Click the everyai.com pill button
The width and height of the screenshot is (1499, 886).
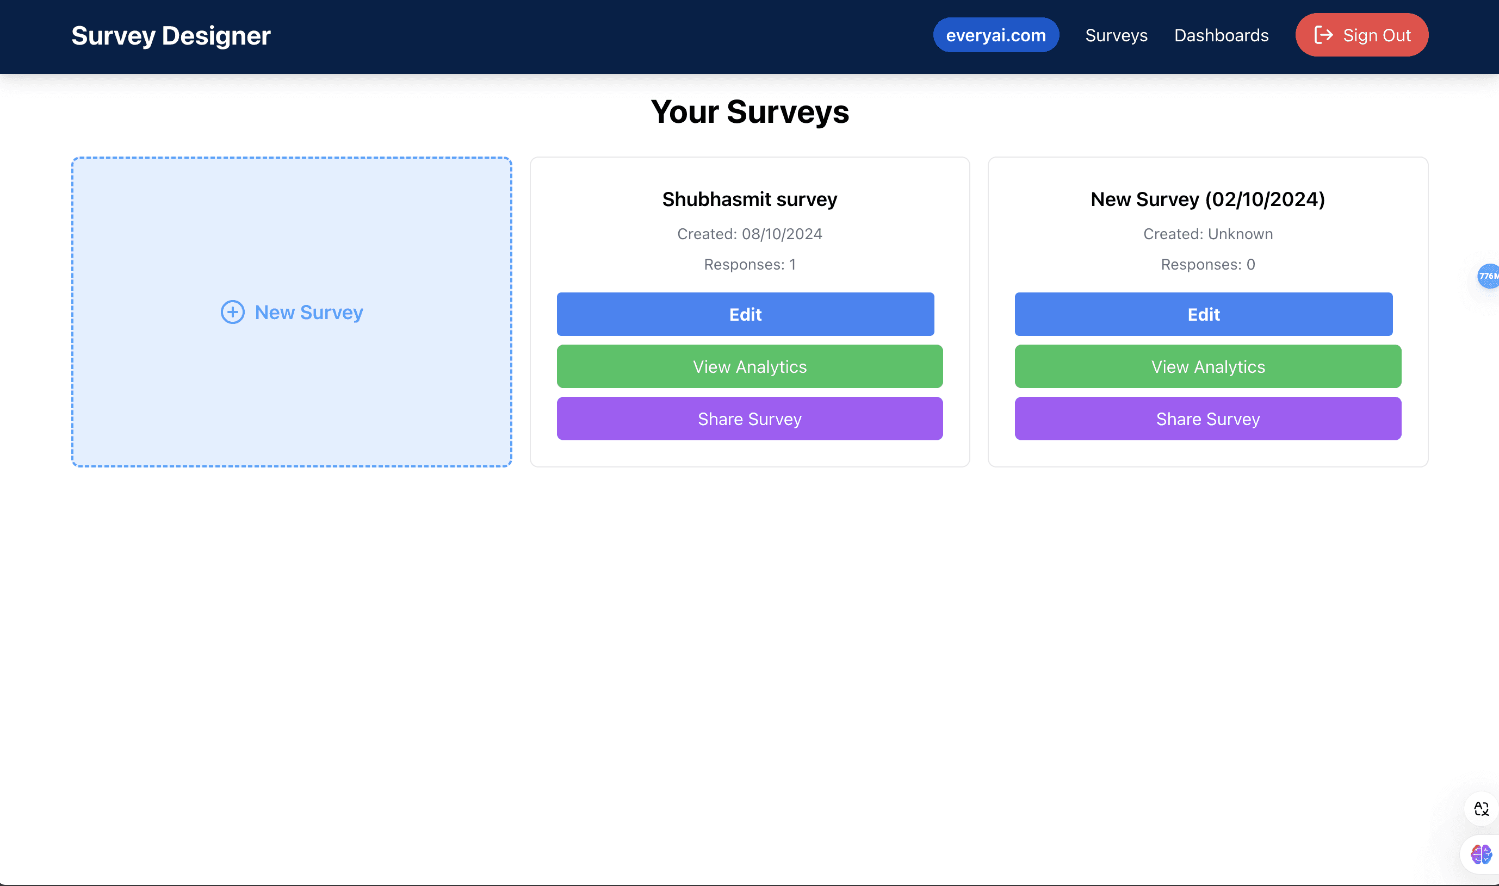(x=995, y=35)
